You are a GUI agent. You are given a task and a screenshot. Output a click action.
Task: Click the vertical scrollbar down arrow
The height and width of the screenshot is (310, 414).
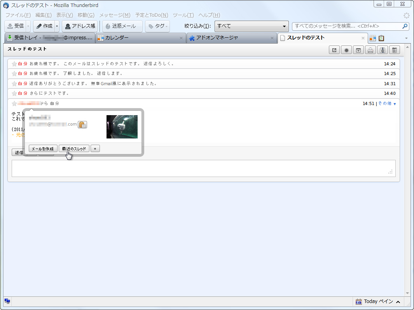tap(407, 293)
